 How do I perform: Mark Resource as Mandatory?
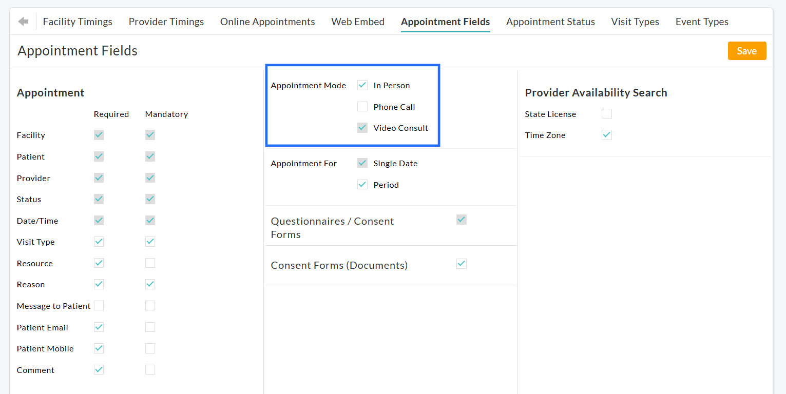[150, 263]
